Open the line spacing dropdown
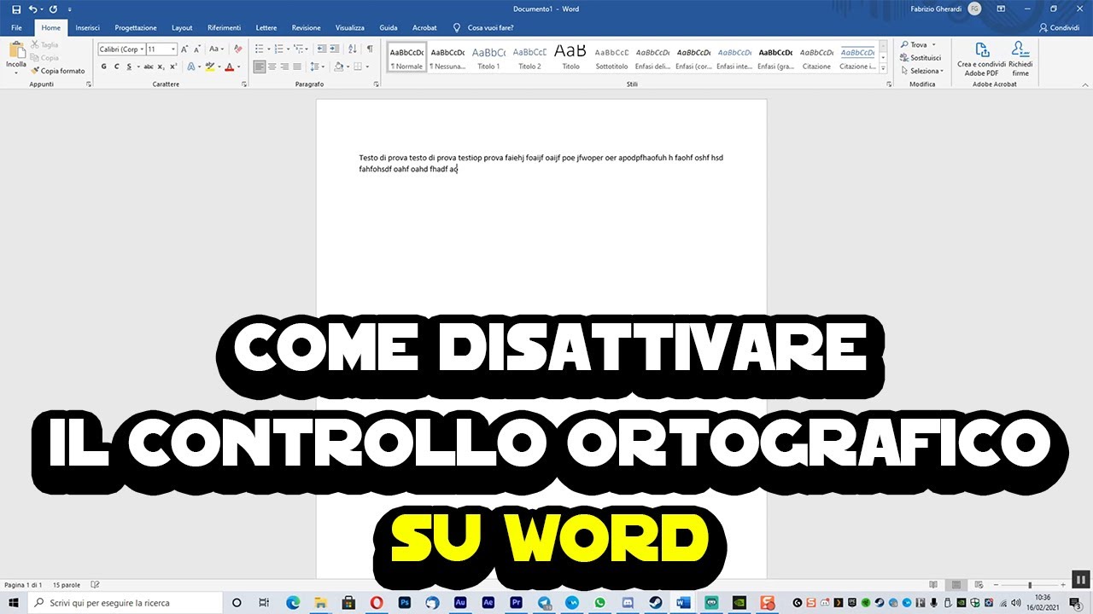1093x614 pixels. pos(317,67)
